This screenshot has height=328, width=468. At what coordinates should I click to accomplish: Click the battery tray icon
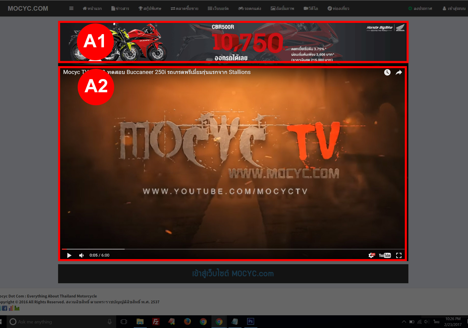pos(412,322)
